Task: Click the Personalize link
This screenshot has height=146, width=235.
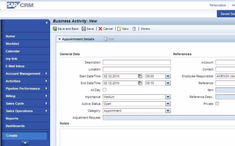Action: pos(217,5)
